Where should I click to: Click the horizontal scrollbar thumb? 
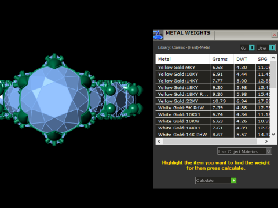pos(210,142)
